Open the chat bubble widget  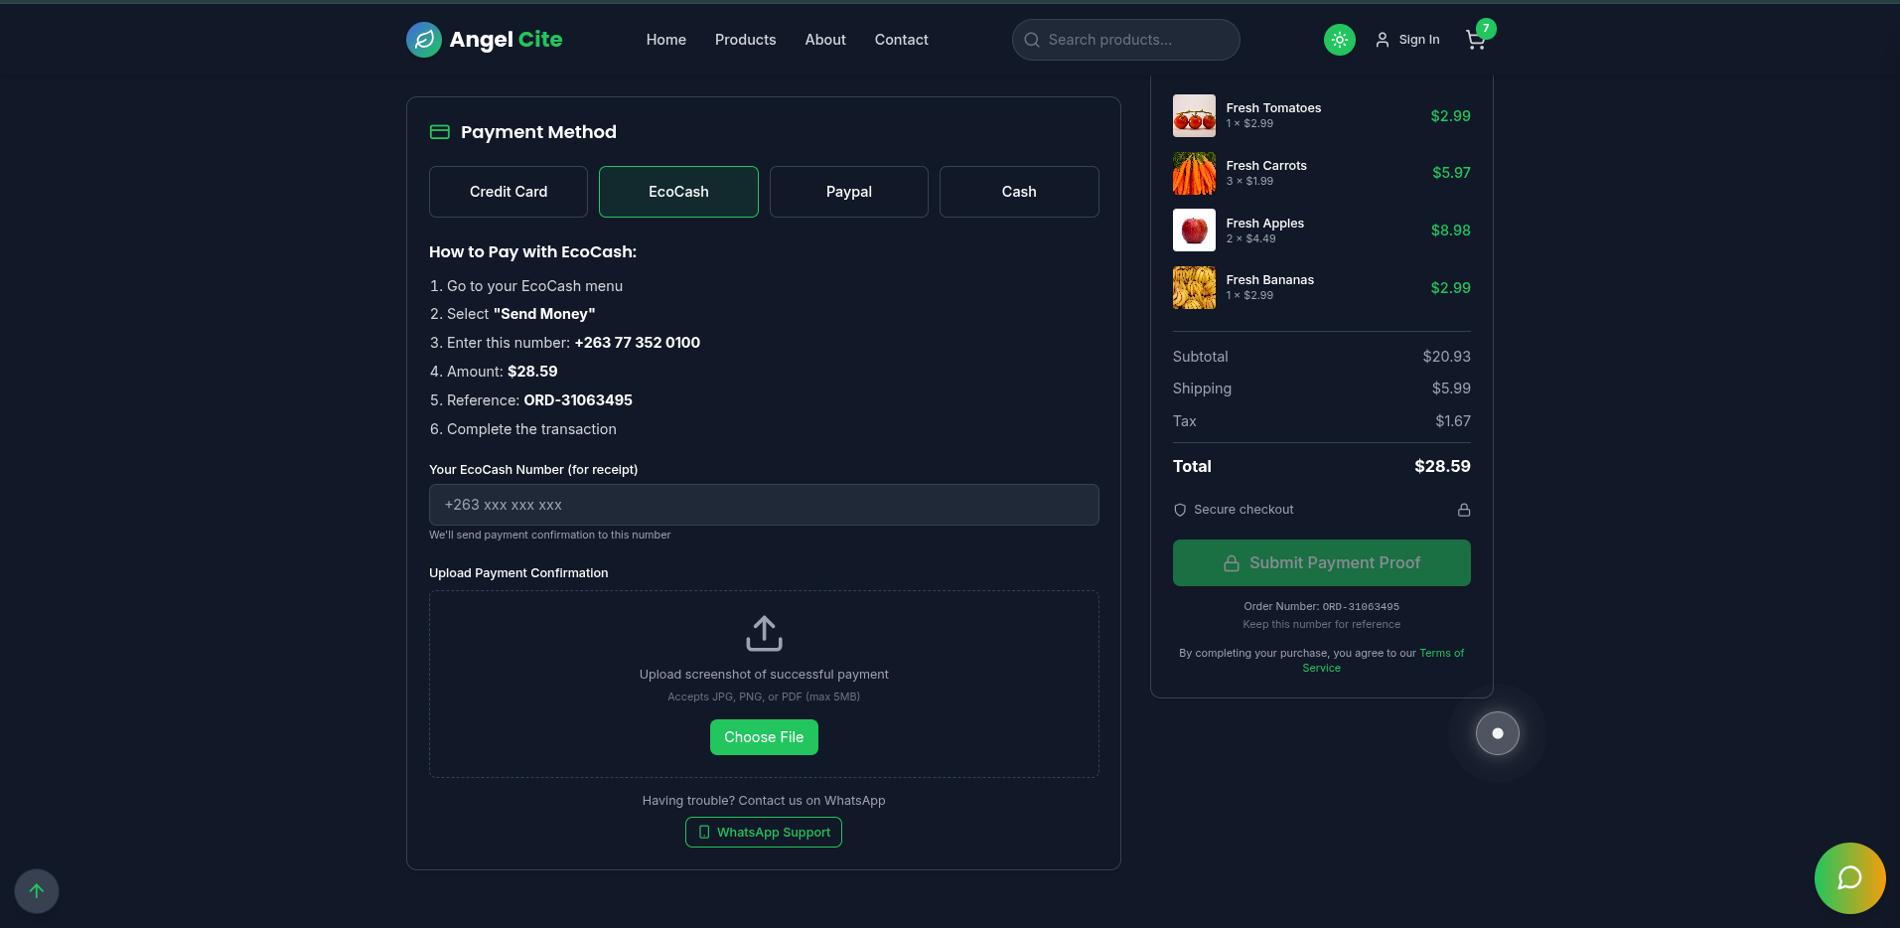[x=1849, y=877]
